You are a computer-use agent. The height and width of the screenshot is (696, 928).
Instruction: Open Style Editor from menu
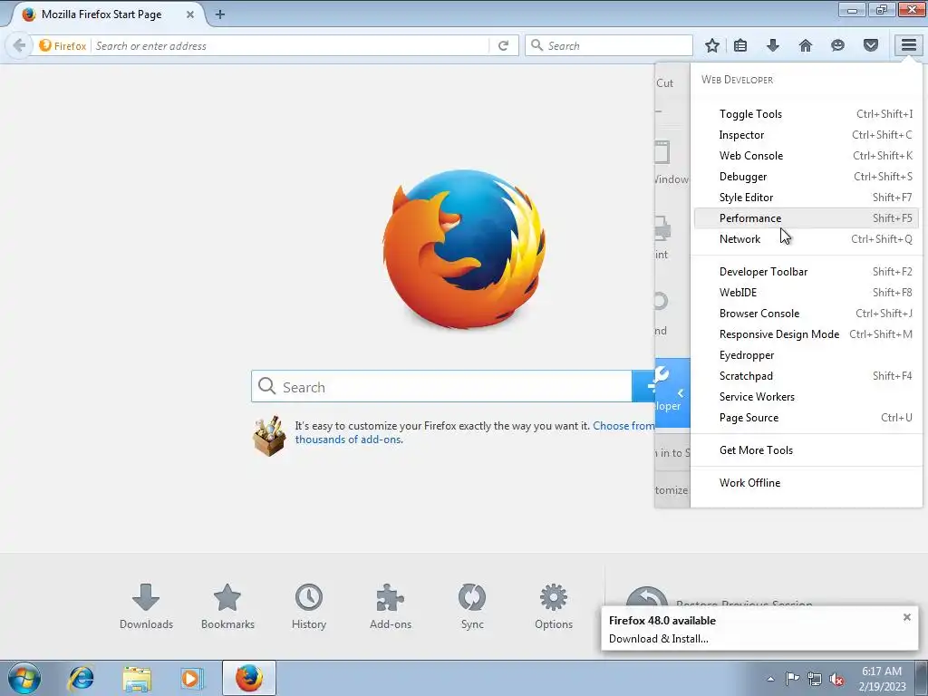tap(806, 197)
